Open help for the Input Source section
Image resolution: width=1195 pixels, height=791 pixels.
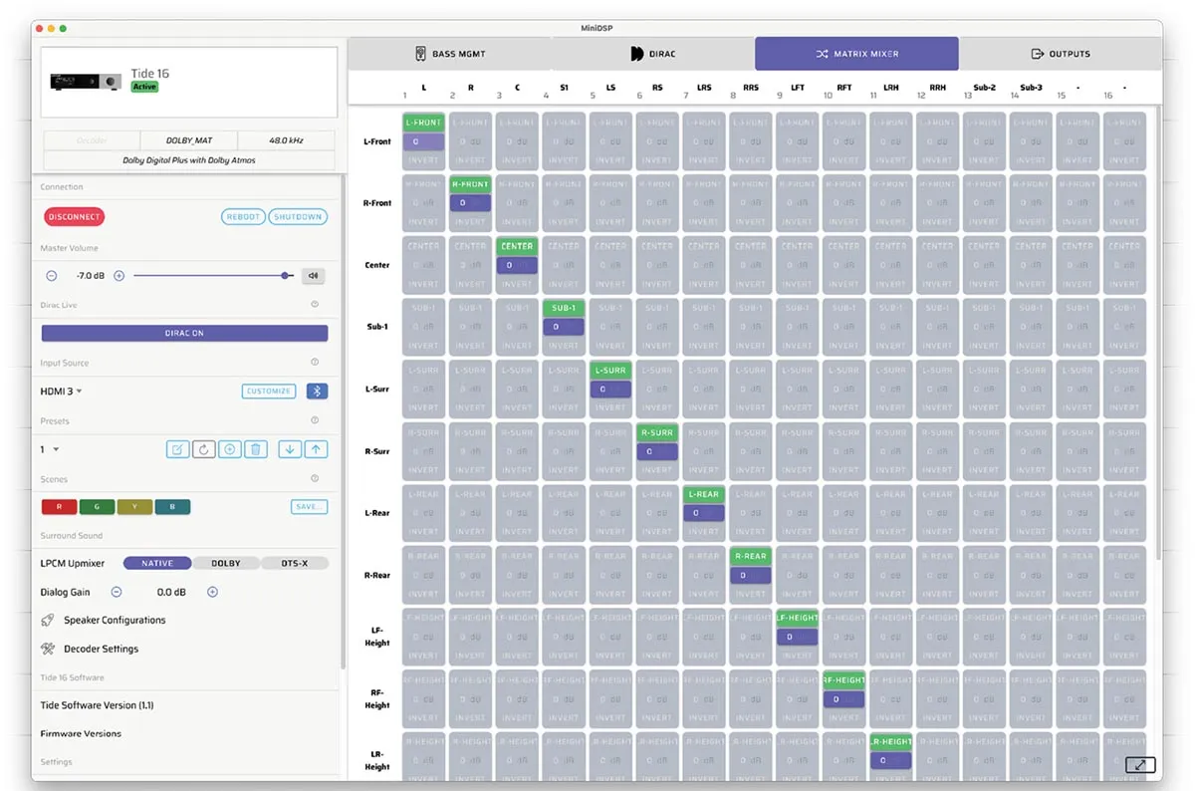[x=315, y=363]
